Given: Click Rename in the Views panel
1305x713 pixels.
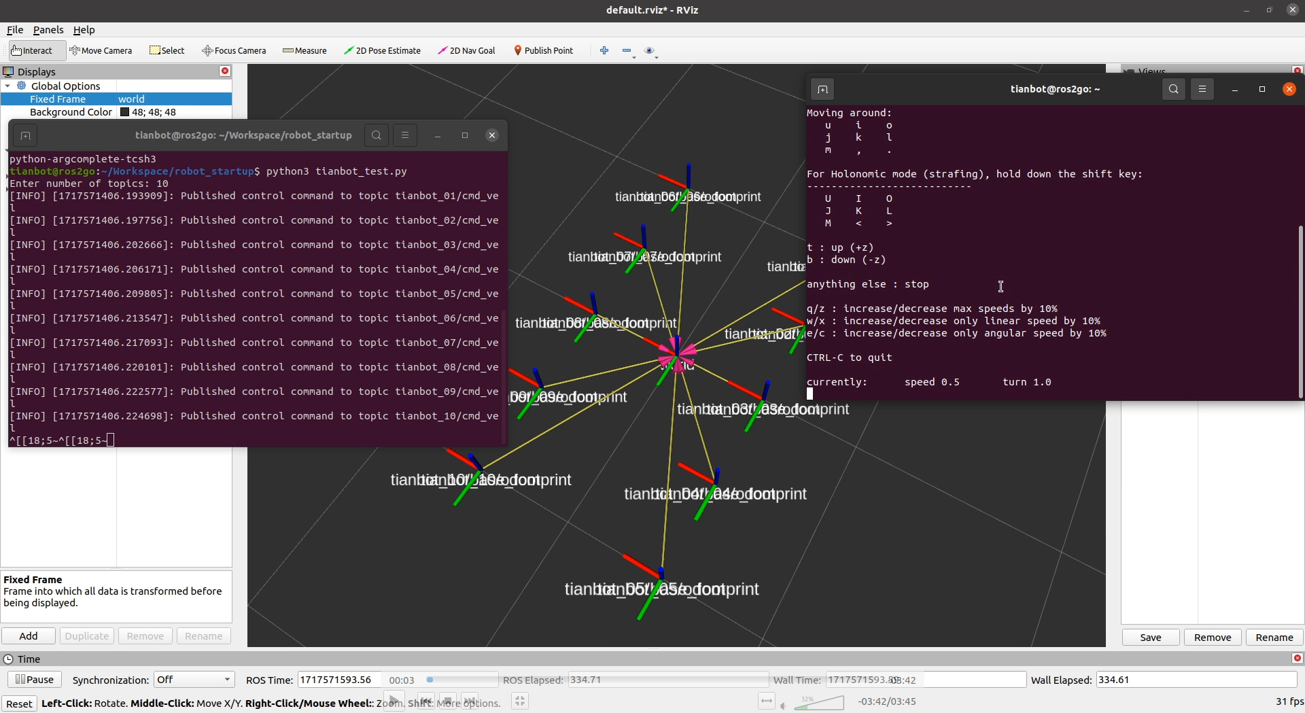Looking at the screenshot, I should [1274, 637].
